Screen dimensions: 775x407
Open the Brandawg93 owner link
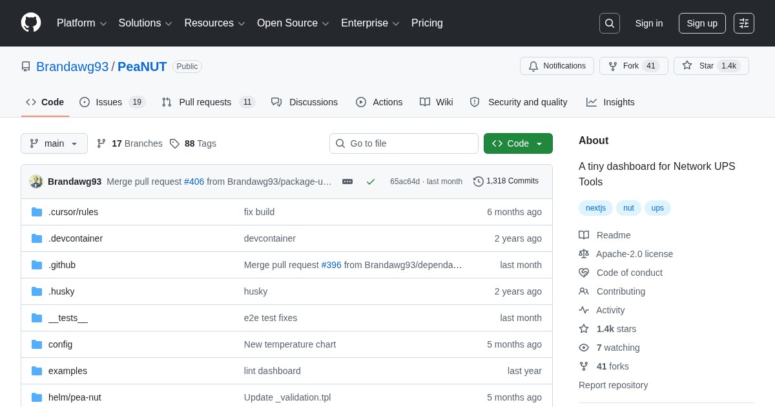(x=72, y=67)
